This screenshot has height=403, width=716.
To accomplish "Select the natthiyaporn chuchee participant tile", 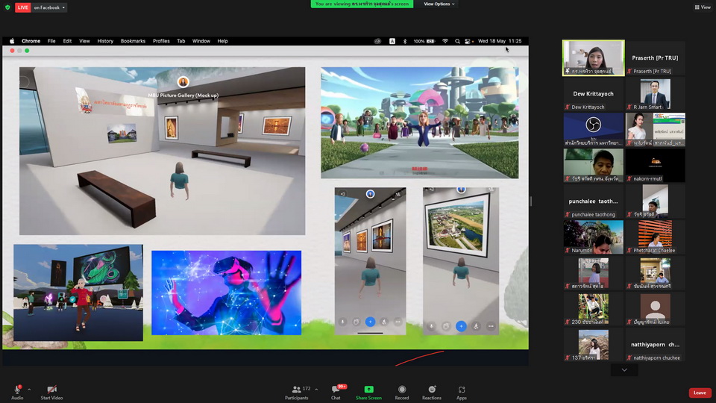I will 655,345.
